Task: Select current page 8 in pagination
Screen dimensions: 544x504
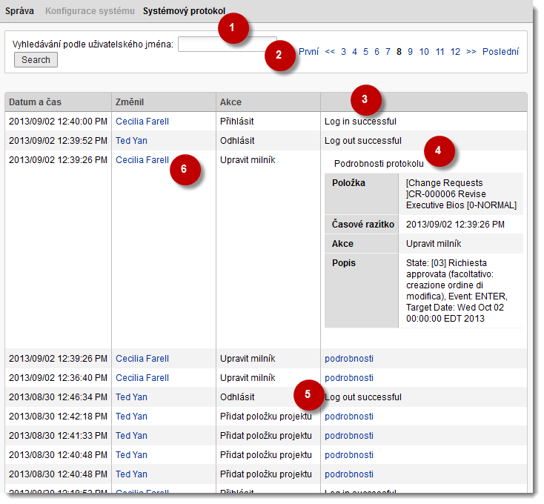Action: (399, 52)
